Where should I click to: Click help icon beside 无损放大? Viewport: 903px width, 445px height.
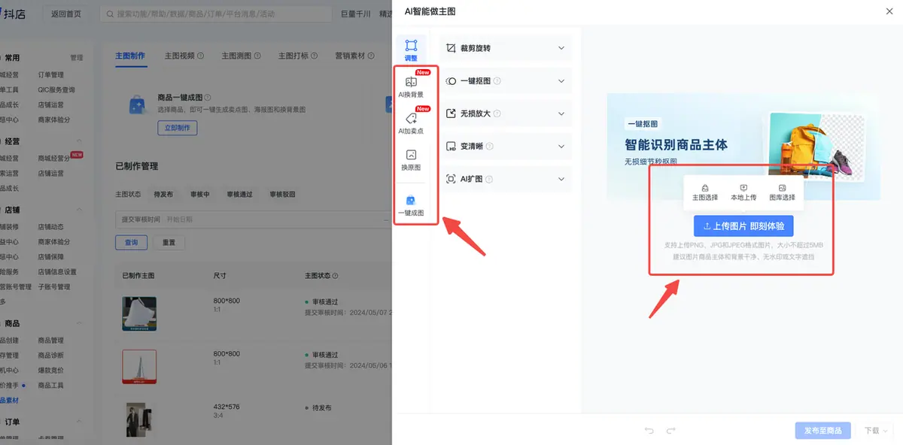click(497, 114)
